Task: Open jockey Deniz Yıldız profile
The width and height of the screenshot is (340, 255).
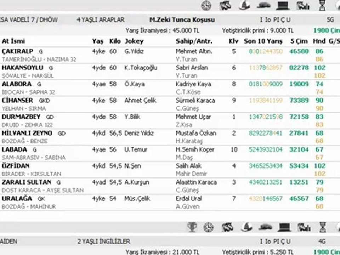Action: pyautogui.click(x=139, y=133)
